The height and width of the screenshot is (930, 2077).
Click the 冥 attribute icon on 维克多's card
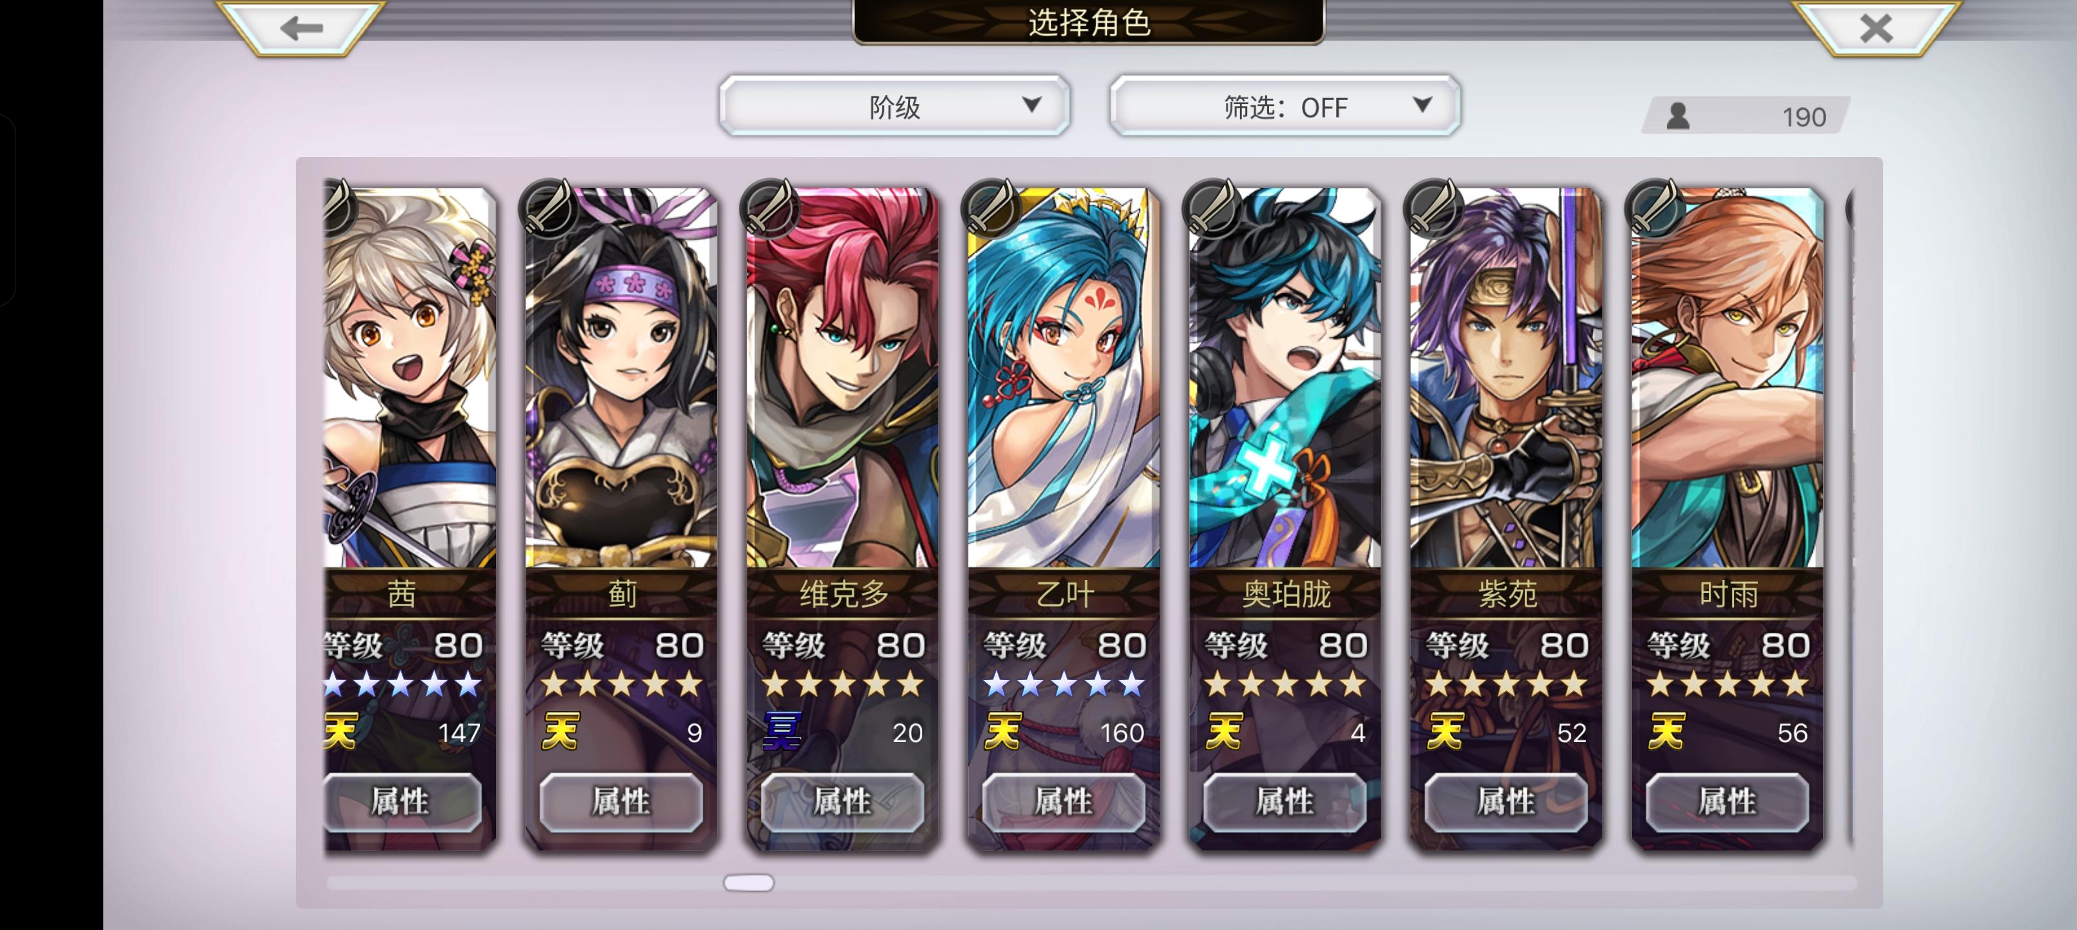point(782,732)
